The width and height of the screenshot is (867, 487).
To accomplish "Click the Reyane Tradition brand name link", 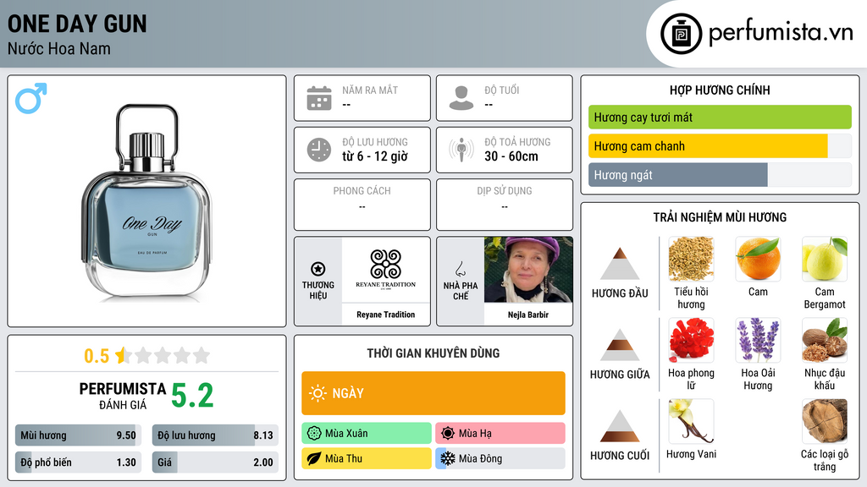I will tap(385, 315).
